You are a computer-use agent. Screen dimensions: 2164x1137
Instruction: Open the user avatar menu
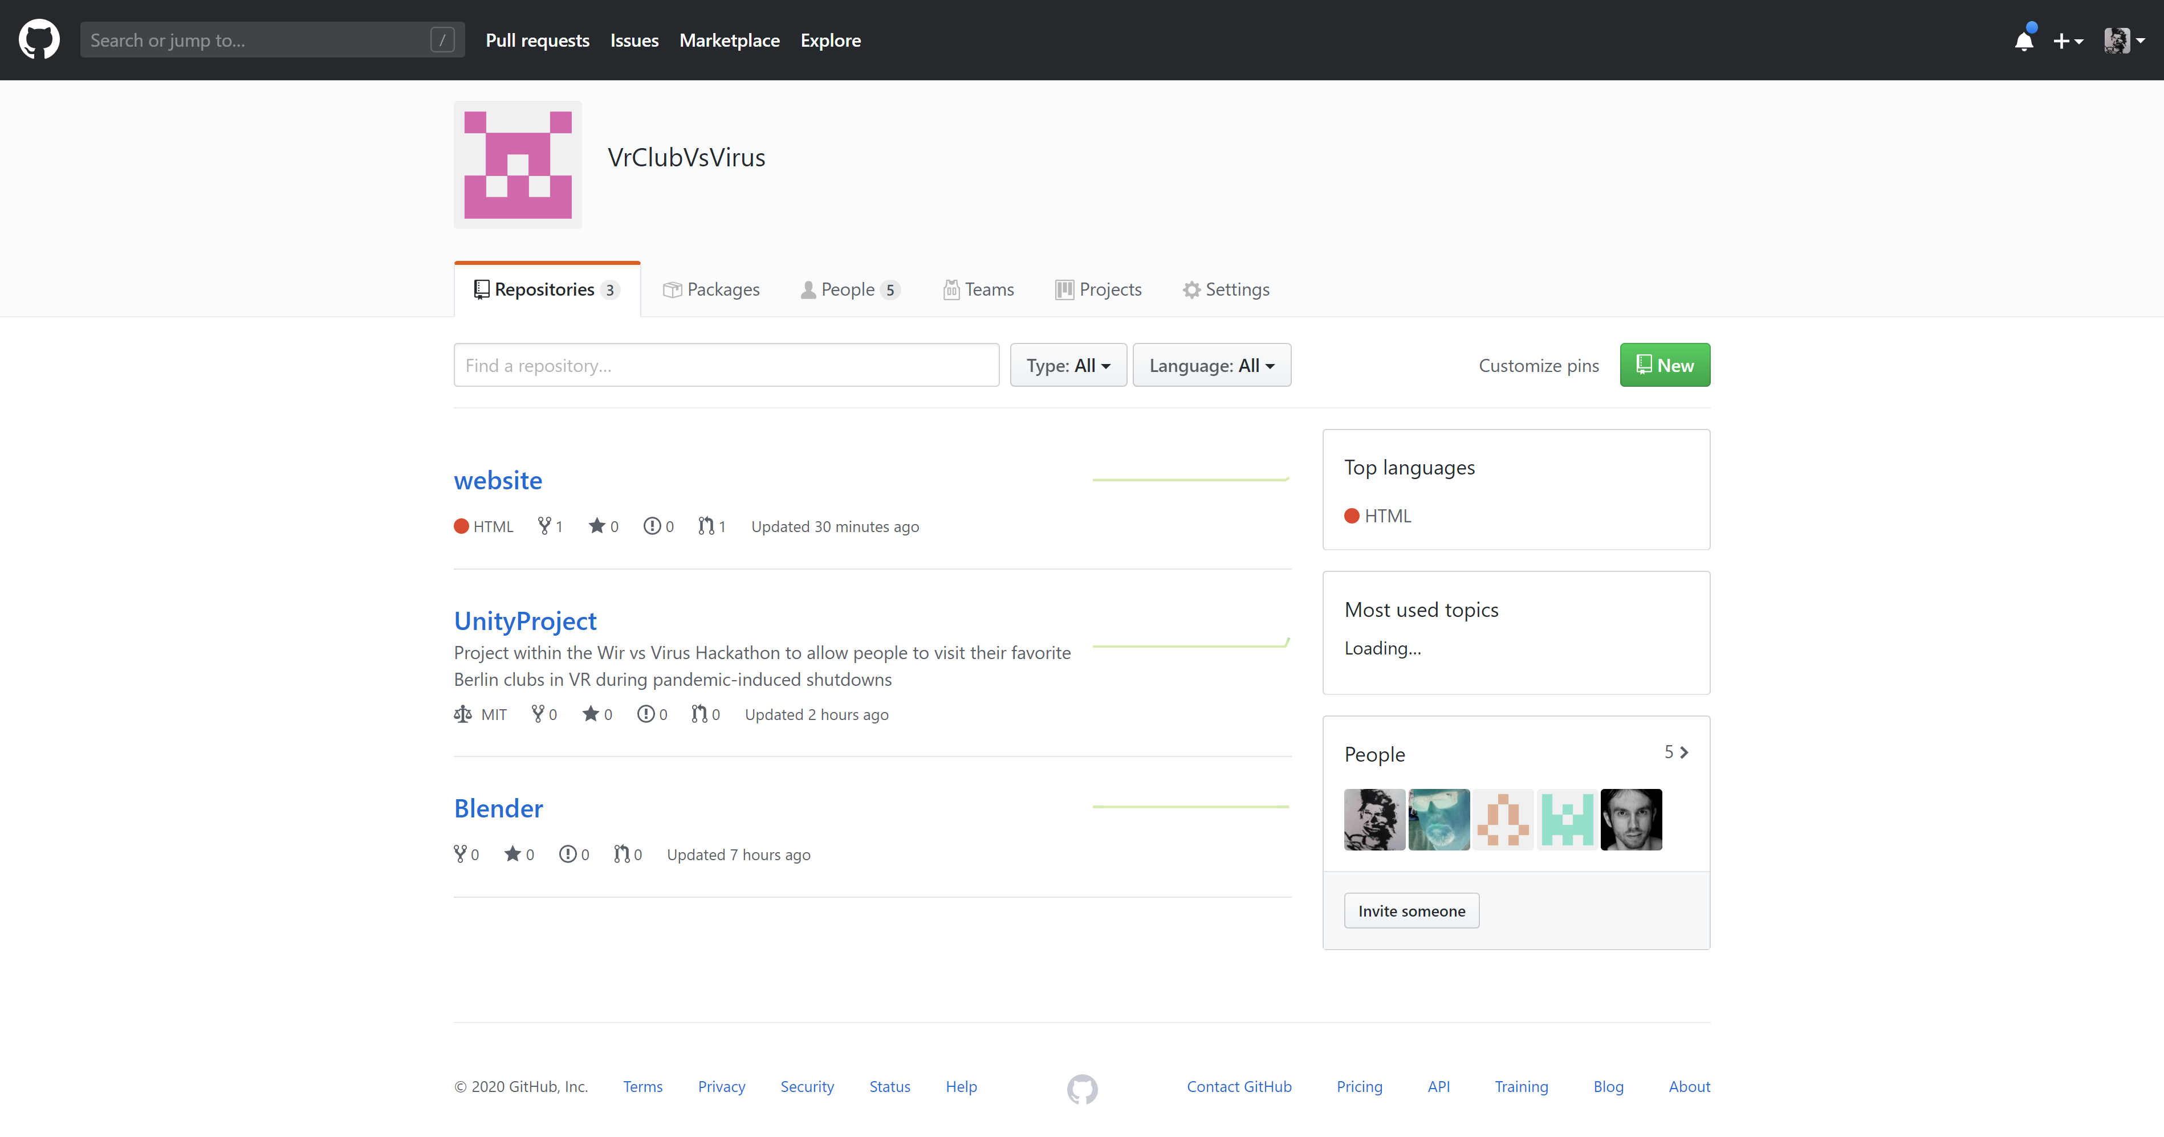point(2123,40)
